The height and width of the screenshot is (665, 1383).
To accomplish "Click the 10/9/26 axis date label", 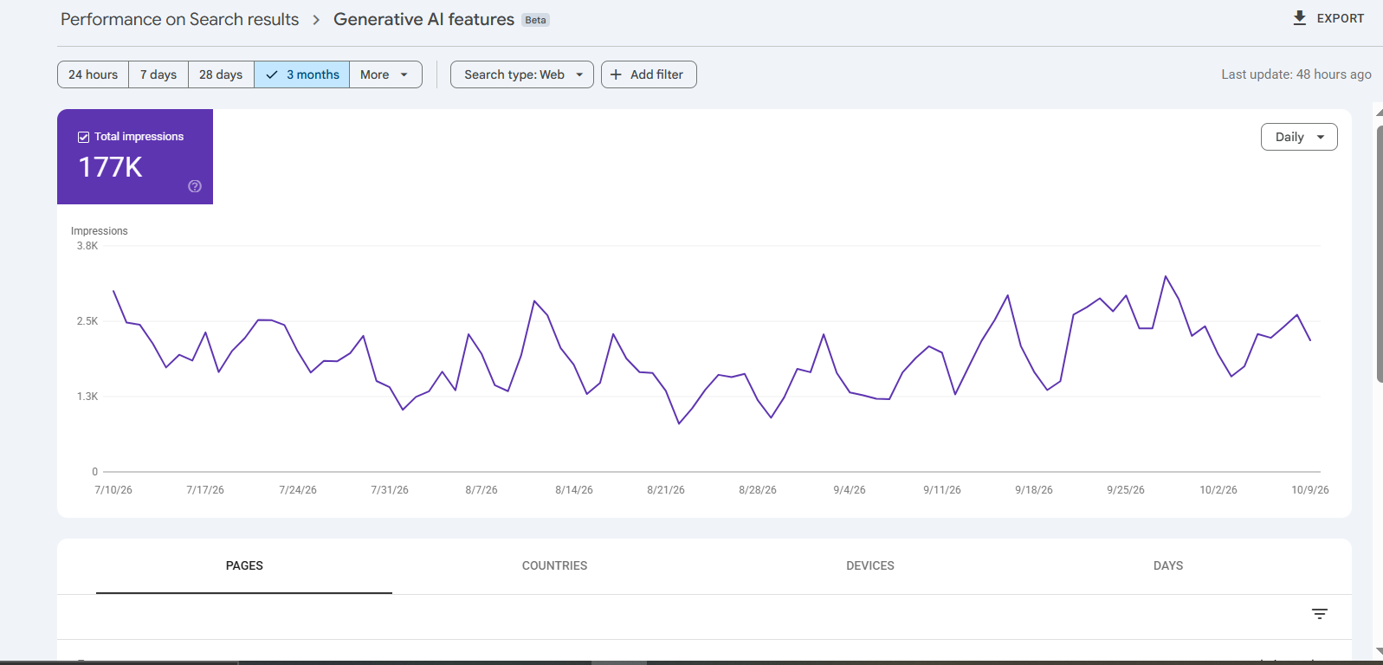I will pyautogui.click(x=1310, y=490).
